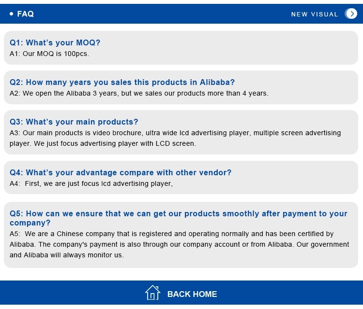The height and width of the screenshot is (309, 363).
Task: Click the blue FAQ header bar
Action: (181, 14)
